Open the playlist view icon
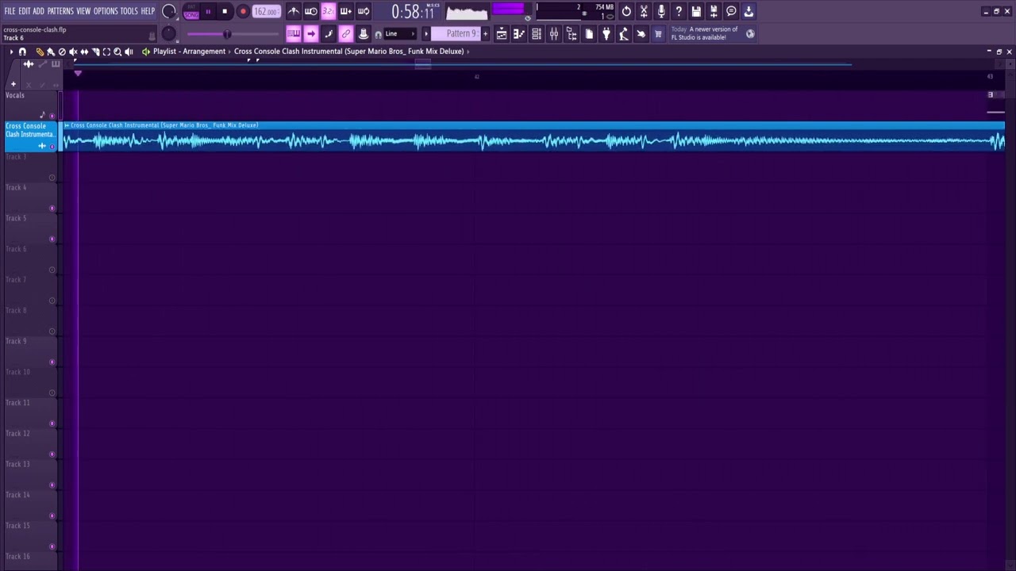The width and height of the screenshot is (1016, 571). (502, 34)
